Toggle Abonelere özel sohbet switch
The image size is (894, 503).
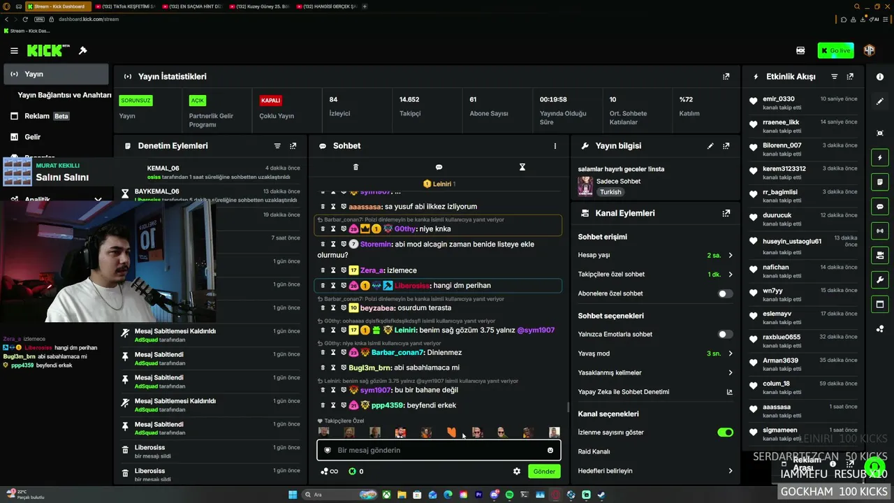[725, 293]
